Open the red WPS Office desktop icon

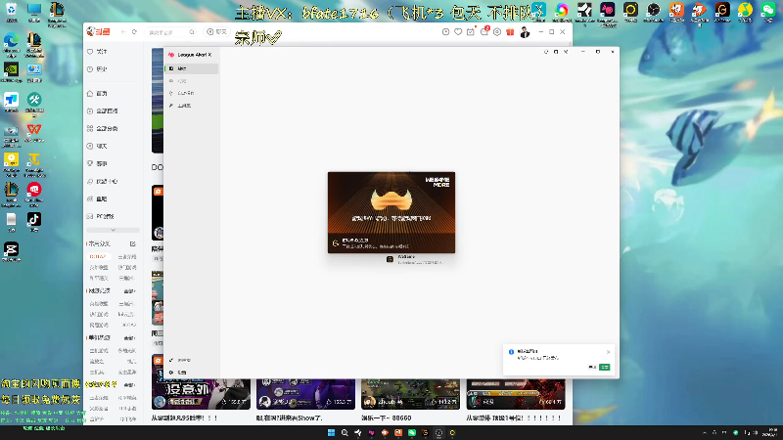coord(34,133)
